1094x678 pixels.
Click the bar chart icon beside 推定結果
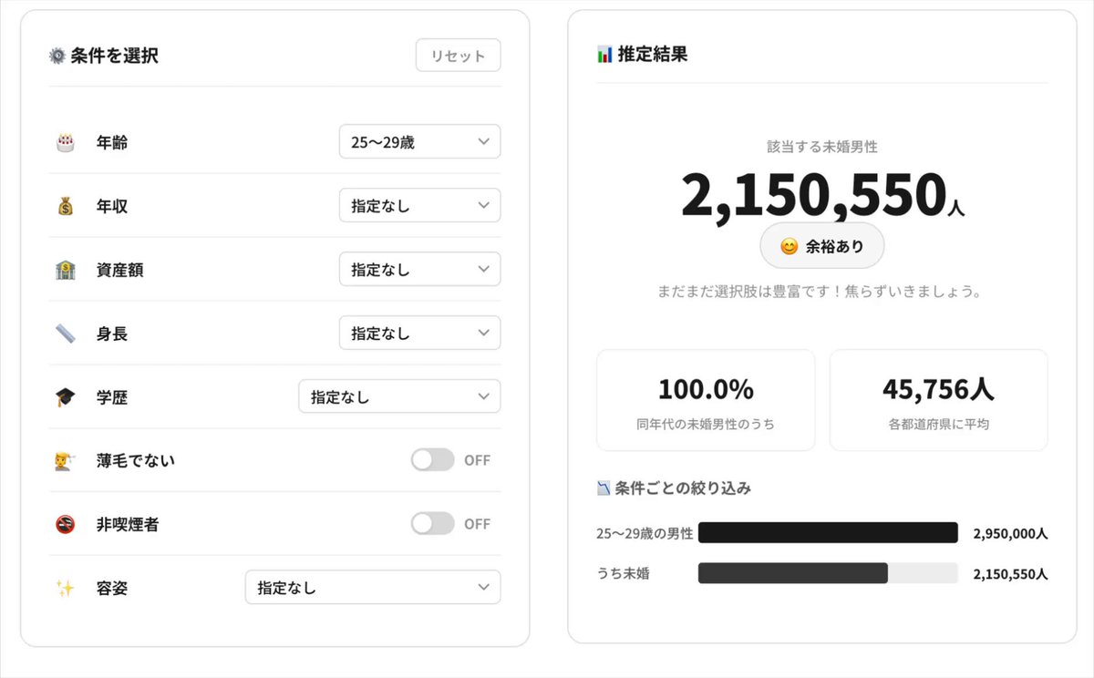604,55
